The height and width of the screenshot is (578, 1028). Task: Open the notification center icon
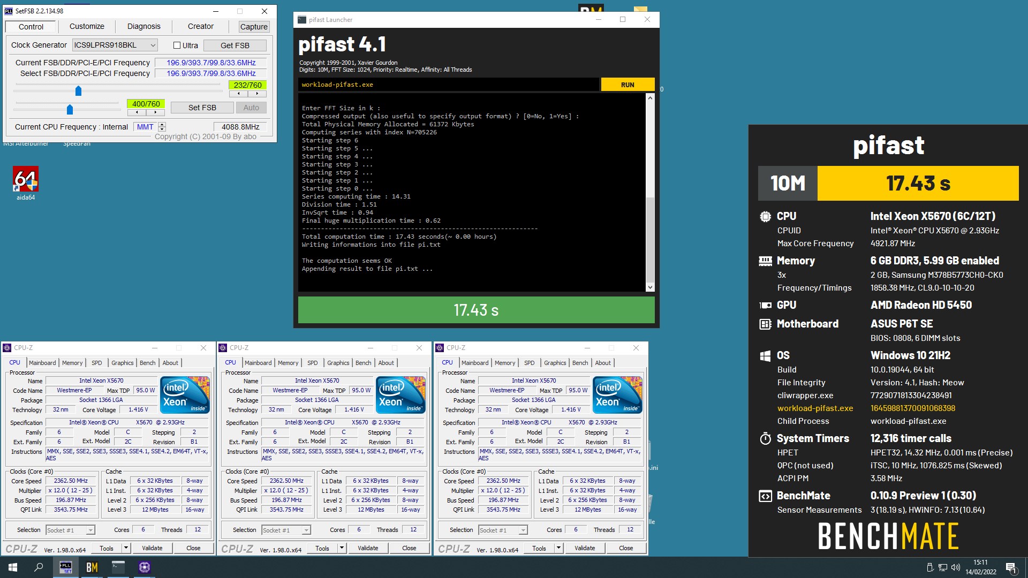[1011, 567]
